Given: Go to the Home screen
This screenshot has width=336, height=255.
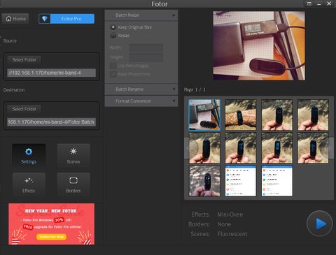Looking at the screenshot, I should (15, 19).
